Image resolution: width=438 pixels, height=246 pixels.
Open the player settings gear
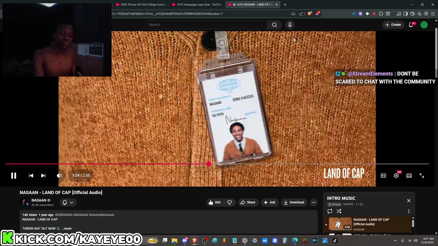(396, 175)
